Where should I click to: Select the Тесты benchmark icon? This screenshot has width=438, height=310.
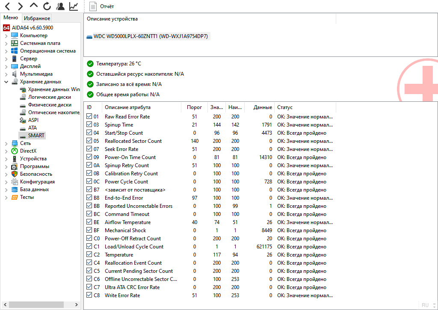pos(14,197)
